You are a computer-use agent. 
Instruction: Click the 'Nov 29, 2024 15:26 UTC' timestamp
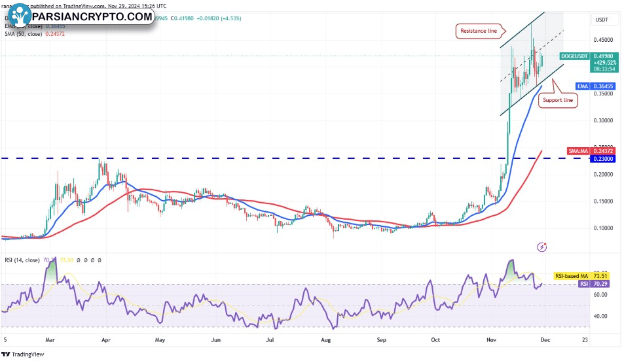(x=137, y=7)
